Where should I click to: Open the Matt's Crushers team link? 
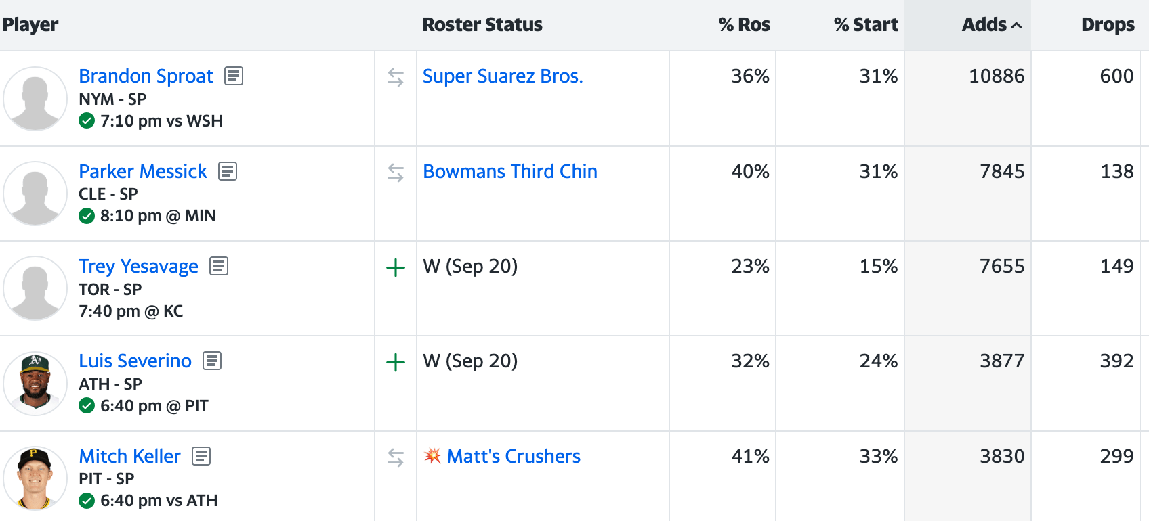pos(514,456)
